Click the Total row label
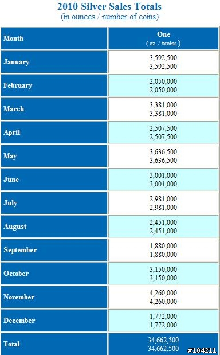 [x=54, y=344]
